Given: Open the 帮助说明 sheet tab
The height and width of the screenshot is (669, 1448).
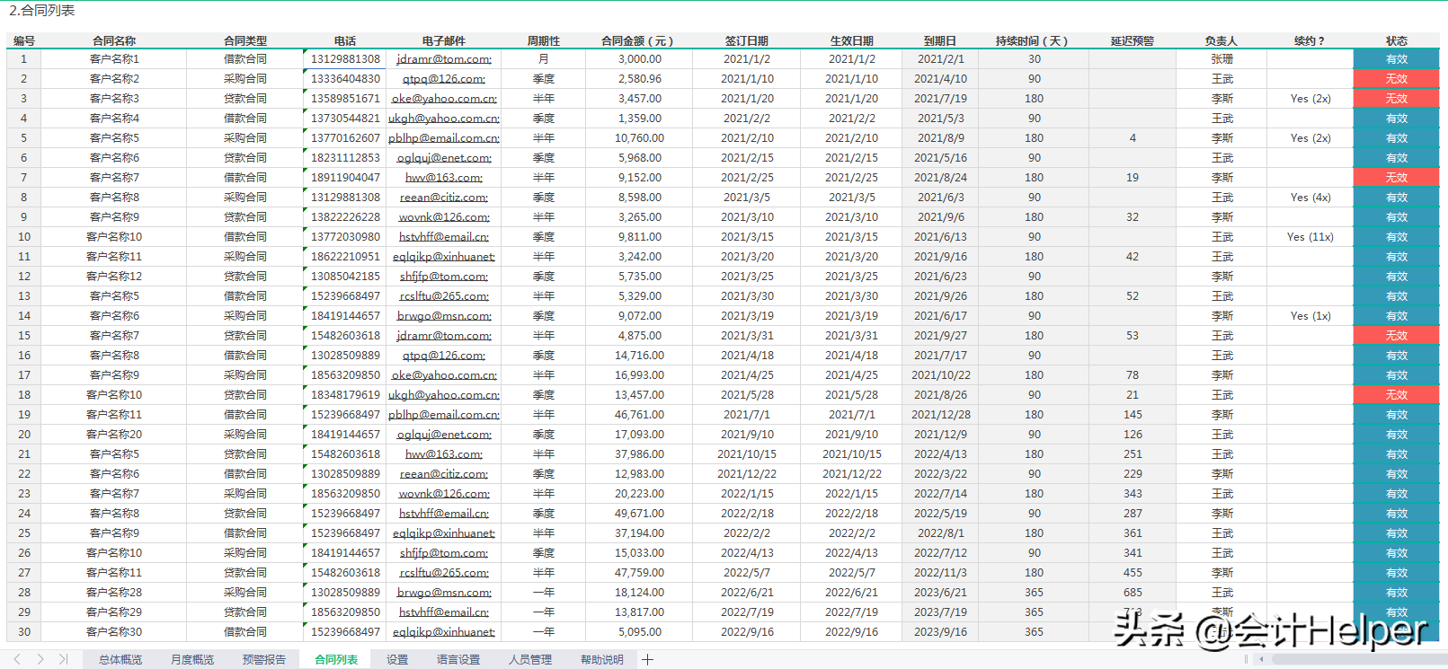Looking at the screenshot, I should tap(602, 660).
